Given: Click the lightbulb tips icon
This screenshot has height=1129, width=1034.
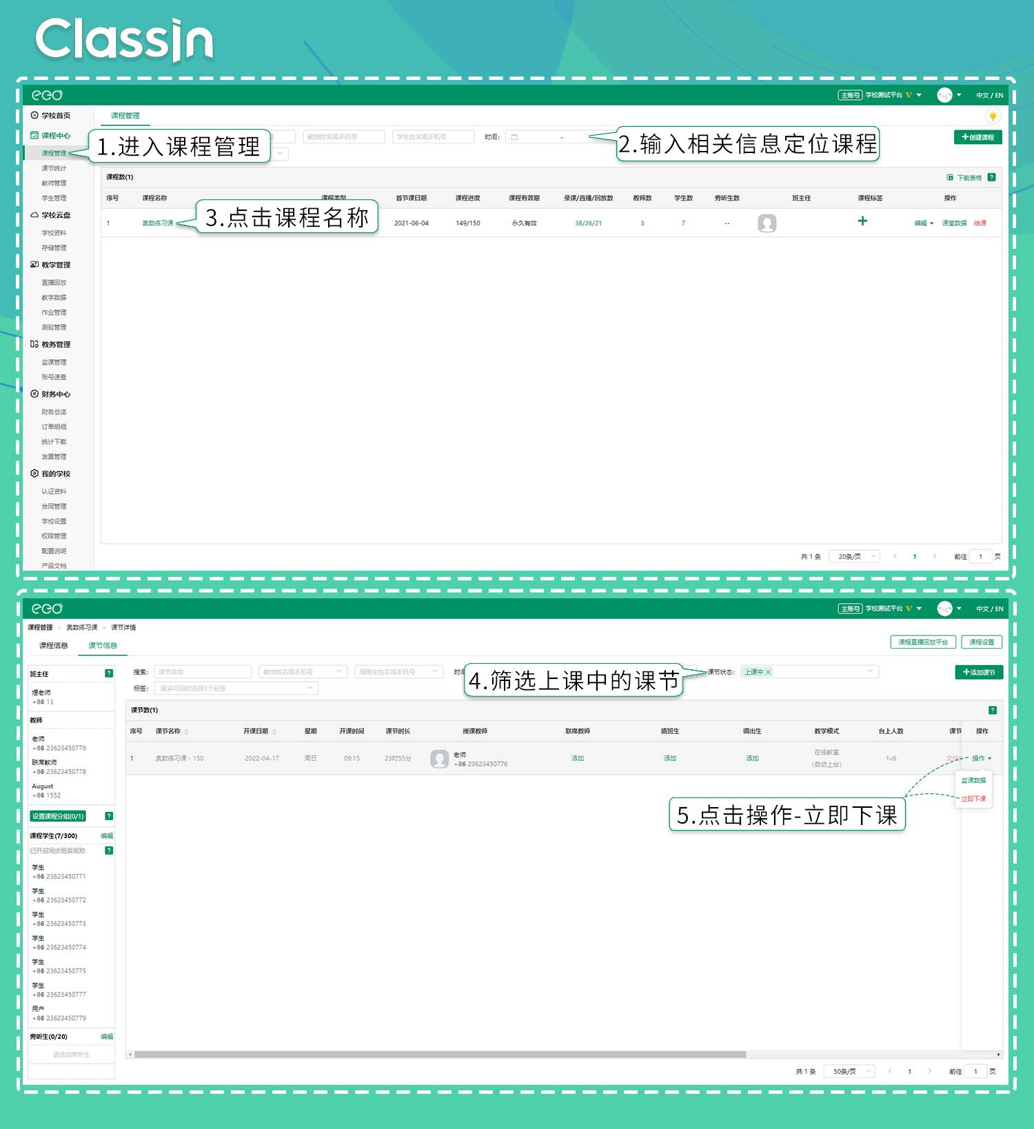Looking at the screenshot, I should click(993, 116).
